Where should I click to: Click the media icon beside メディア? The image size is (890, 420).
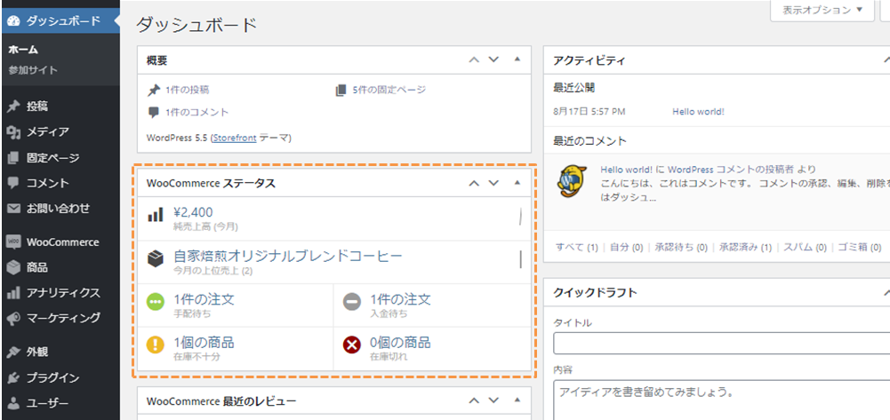point(14,132)
